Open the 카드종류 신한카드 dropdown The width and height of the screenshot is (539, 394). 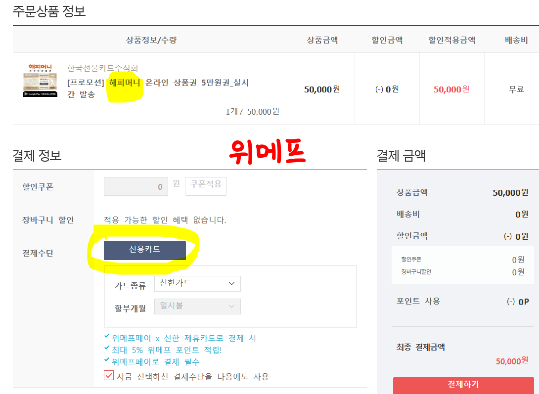click(x=197, y=284)
